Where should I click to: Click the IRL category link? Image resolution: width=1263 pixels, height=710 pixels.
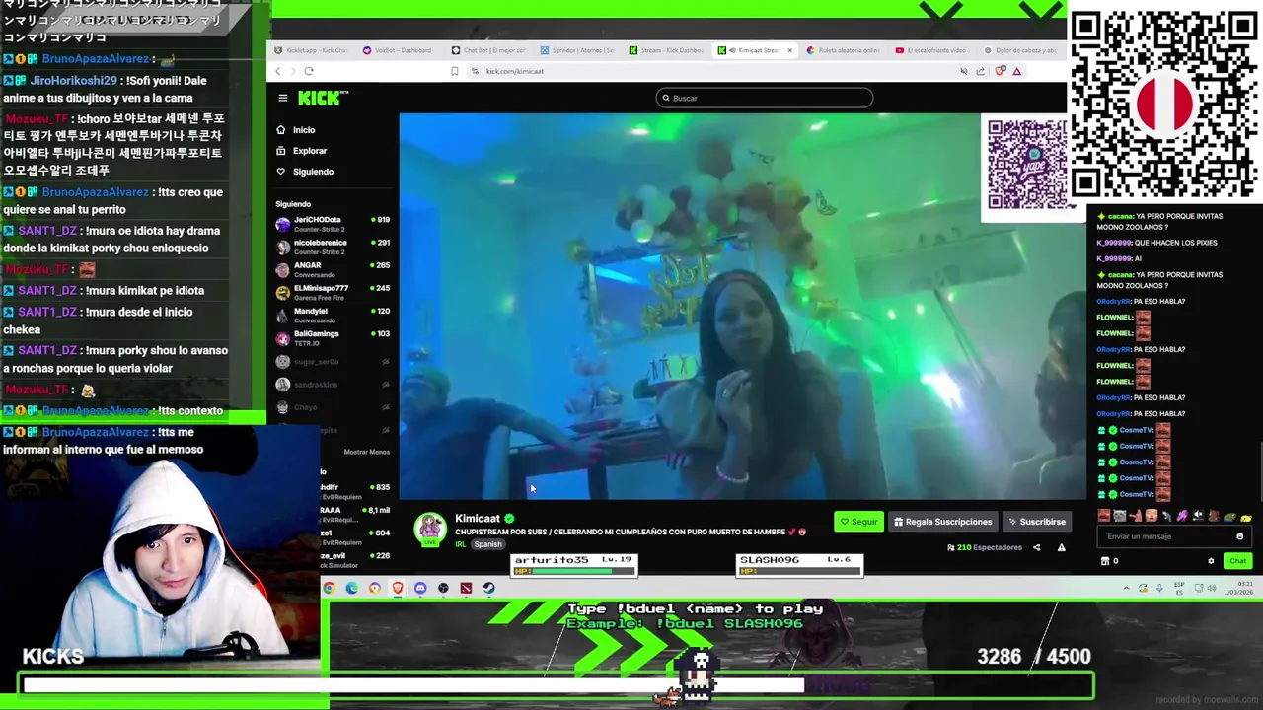click(x=460, y=544)
